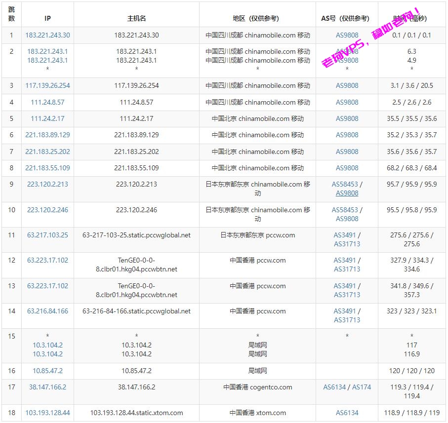Click IP link 63.217.103.25
Screen dimensions: 448x423
[47, 235]
